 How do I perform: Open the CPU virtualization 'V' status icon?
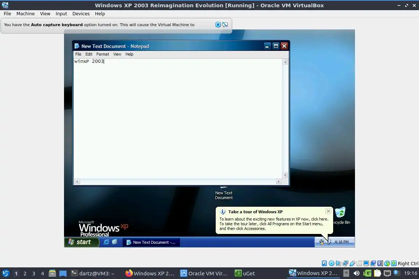[x=380, y=263]
